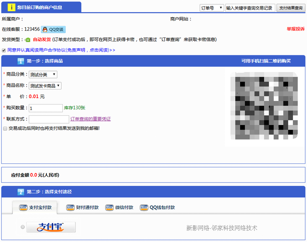Open the 订单号 search type dropdown
Screen dimensions: 307x242
point(212,8)
